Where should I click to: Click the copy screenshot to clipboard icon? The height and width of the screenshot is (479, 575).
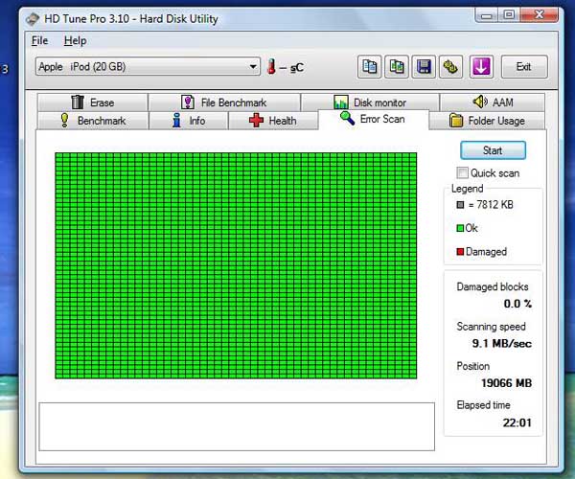(x=396, y=66)
